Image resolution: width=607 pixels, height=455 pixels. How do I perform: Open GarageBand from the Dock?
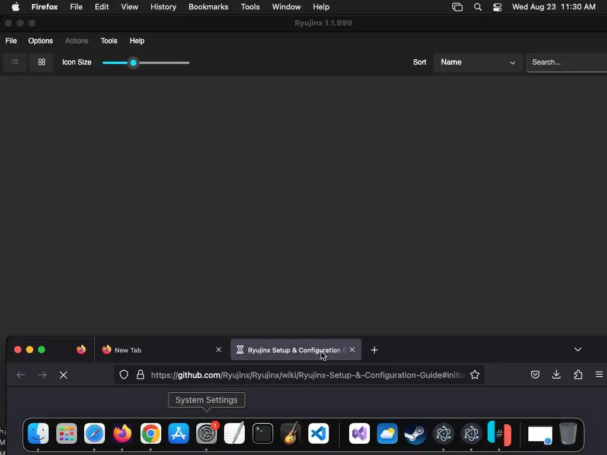tap(290, 433)
